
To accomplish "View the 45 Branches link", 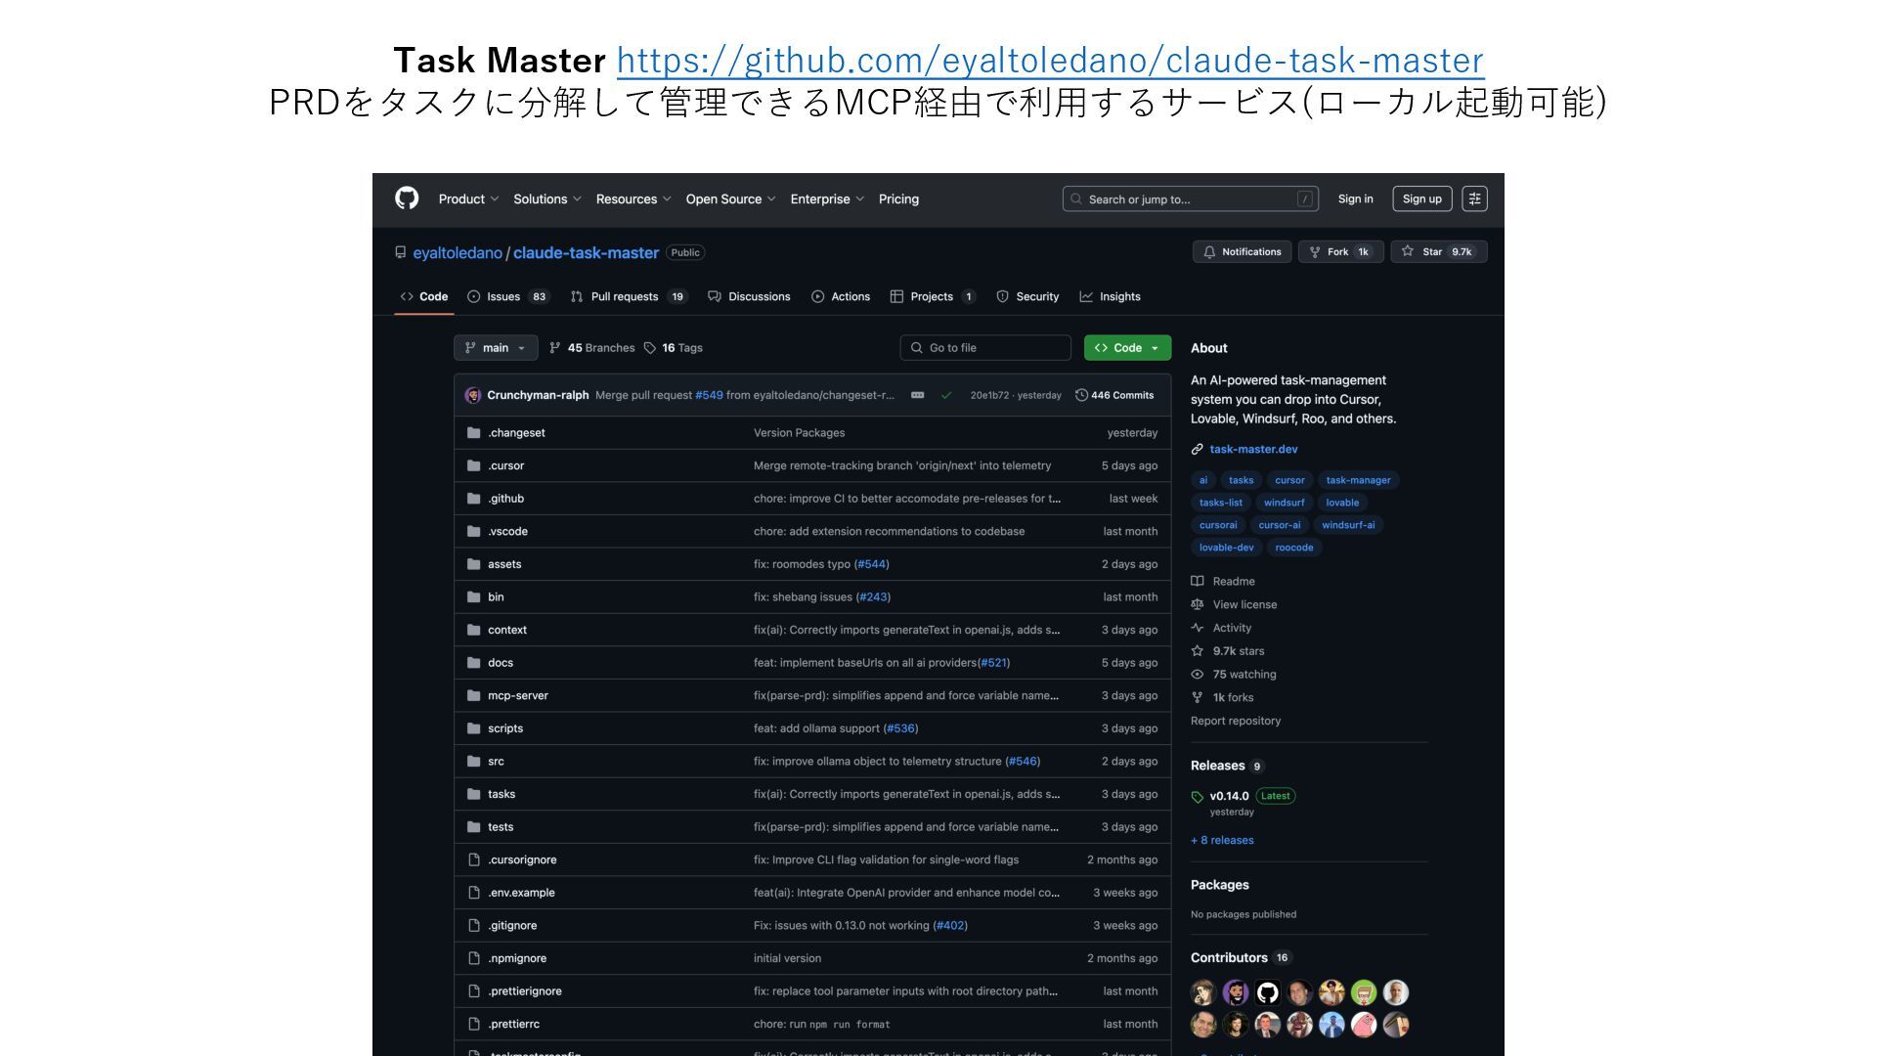I will [592, 348].
